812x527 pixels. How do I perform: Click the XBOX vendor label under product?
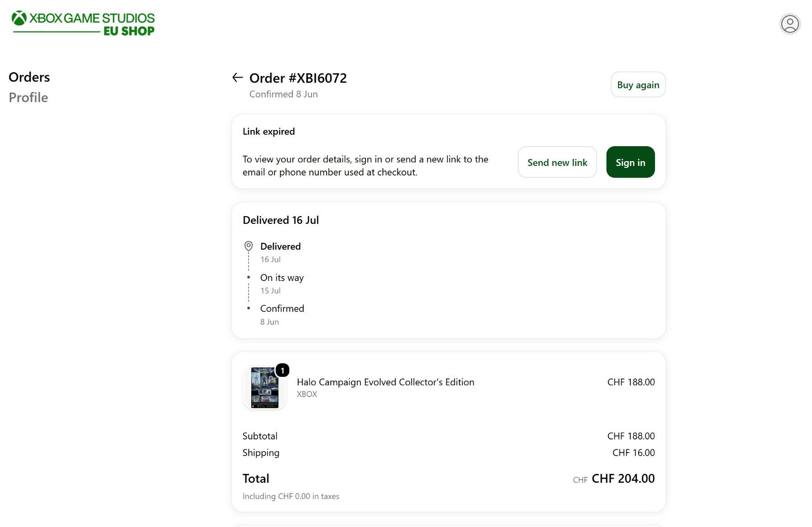tap(307, 394)
